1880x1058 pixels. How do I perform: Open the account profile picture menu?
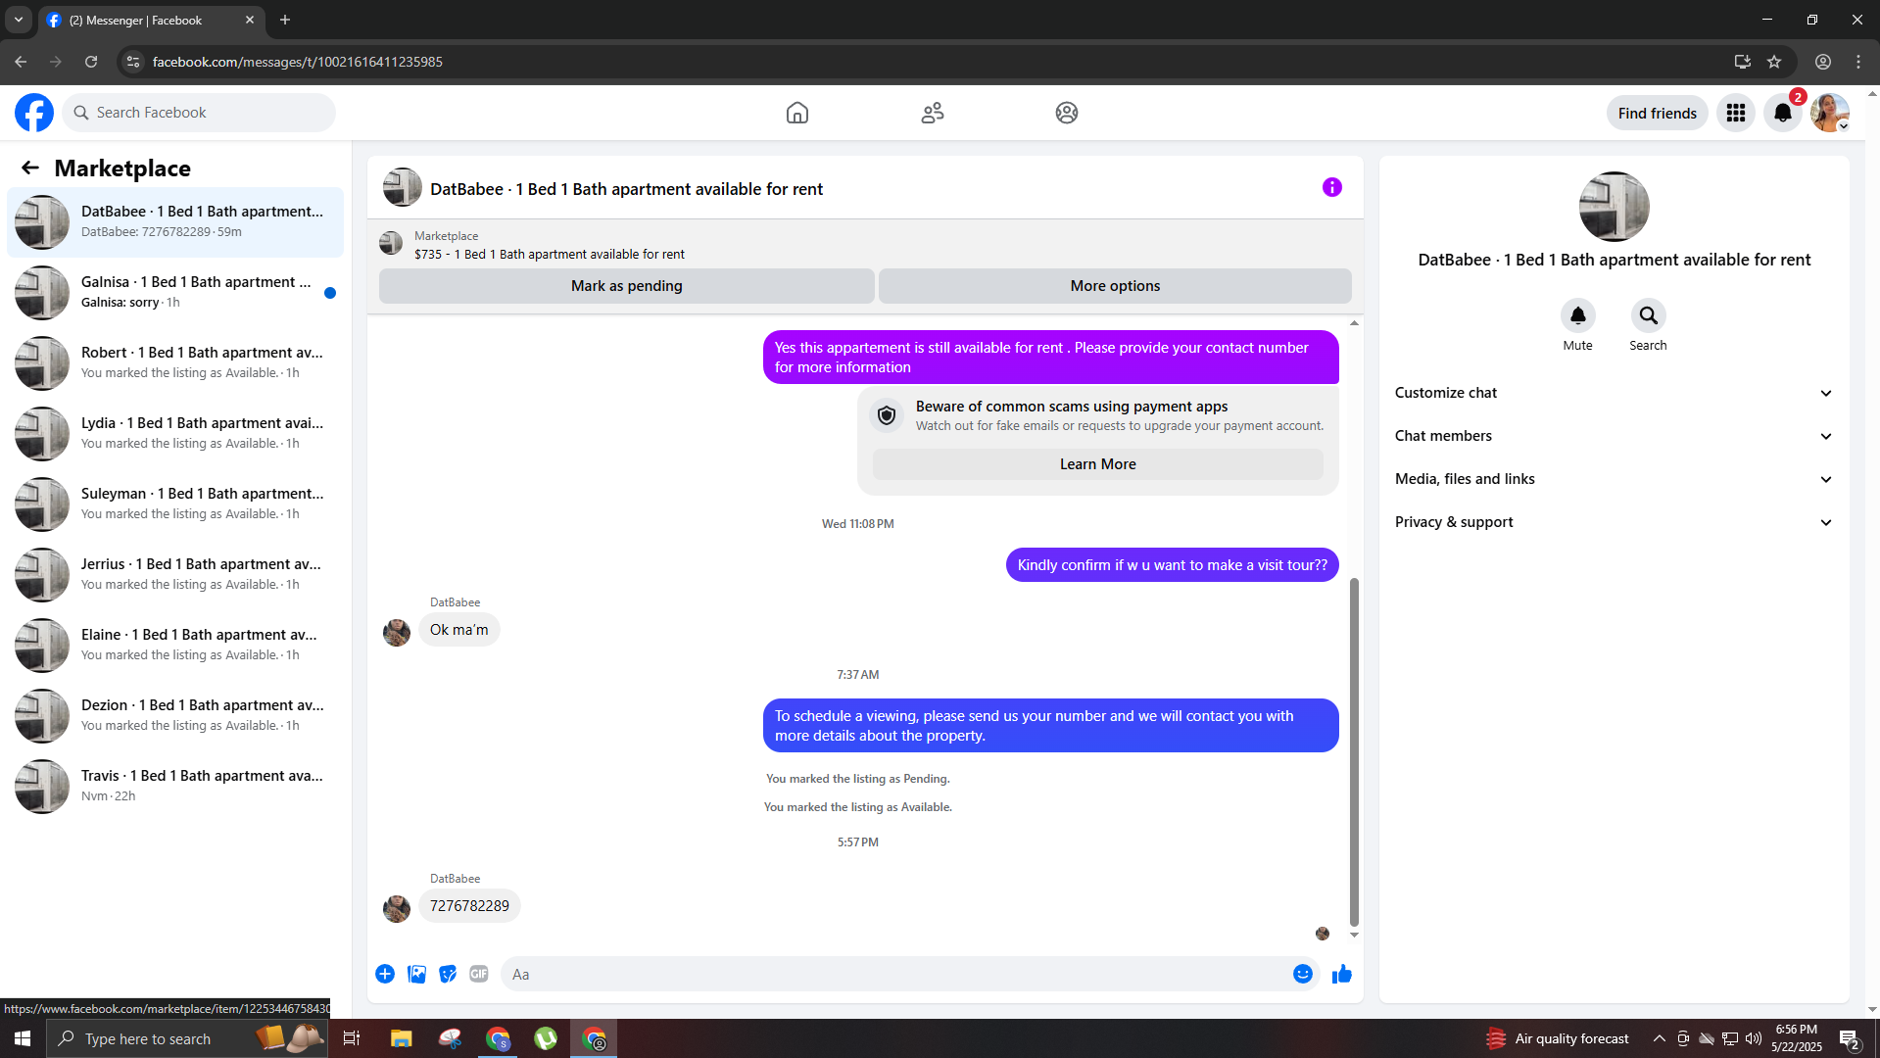pos(1830,113)
